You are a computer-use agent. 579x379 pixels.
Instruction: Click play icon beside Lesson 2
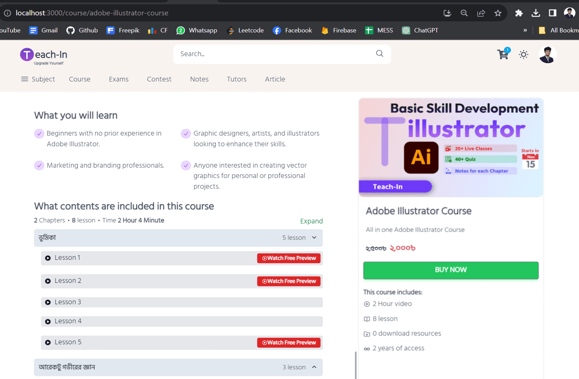48,281
